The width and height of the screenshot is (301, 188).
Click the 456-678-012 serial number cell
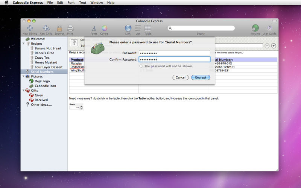click(x=223, y=63)
